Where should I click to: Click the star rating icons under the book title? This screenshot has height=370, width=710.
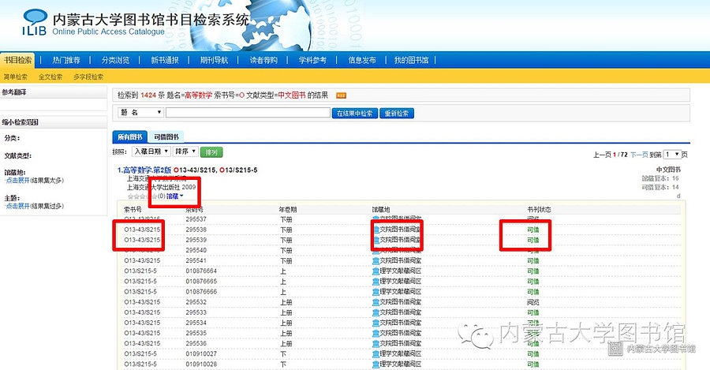tap(140, 196)
